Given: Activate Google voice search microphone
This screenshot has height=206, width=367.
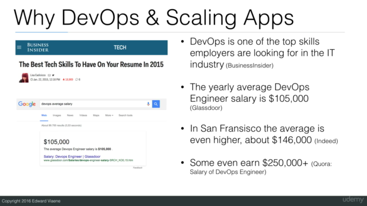Looking at the screenshot, I should pos(148,104).
